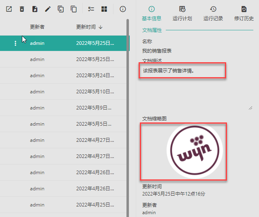Select the row updated 2022年5月24日

tap(65, 76)
